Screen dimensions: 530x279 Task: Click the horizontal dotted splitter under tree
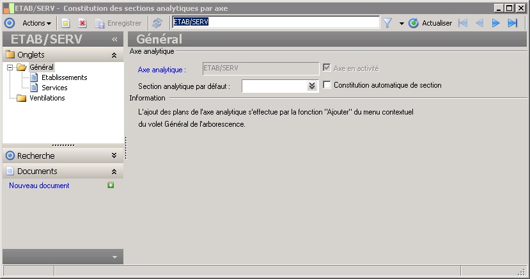(x=63, y=145)
